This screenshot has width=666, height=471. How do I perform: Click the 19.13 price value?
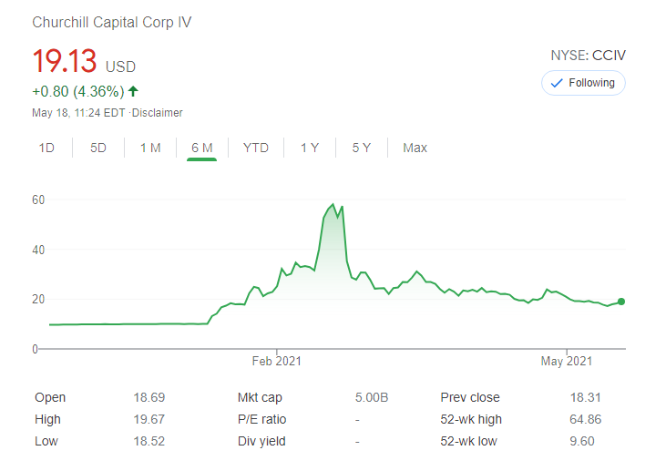click(65, 61)
